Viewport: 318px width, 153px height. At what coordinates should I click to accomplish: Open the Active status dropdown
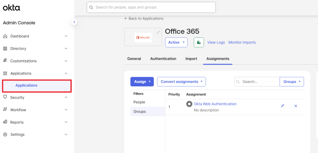176,42
